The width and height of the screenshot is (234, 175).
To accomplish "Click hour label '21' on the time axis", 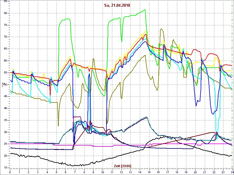I will [x=204, y=172].
